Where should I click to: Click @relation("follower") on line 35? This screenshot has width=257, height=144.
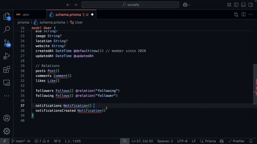pyautogui.click(x=96, y=96)
